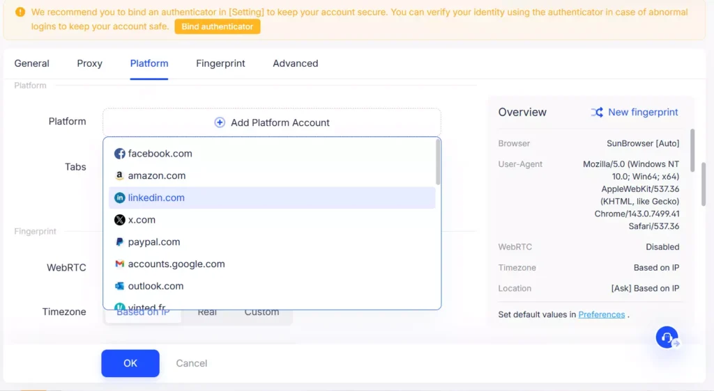This screenshot has width=714, height=391.
Task: Click the Outlook logo icon
Action: coord(120,286)
